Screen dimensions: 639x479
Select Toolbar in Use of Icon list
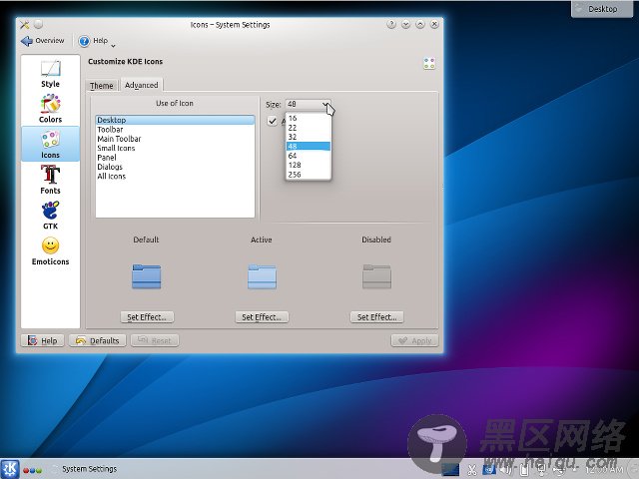point(175,129)
